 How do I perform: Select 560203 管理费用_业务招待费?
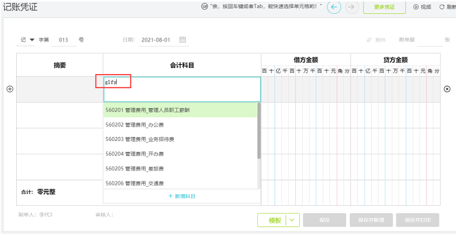(180, 139)
